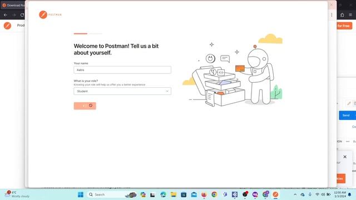
Task: Dismiss the cookie popup with X
Action: point(345,157)
